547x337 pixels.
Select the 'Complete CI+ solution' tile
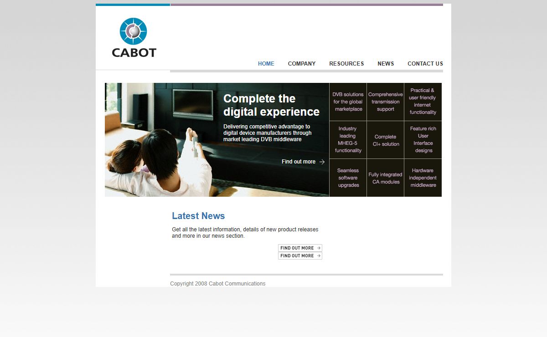click(385, 140)
